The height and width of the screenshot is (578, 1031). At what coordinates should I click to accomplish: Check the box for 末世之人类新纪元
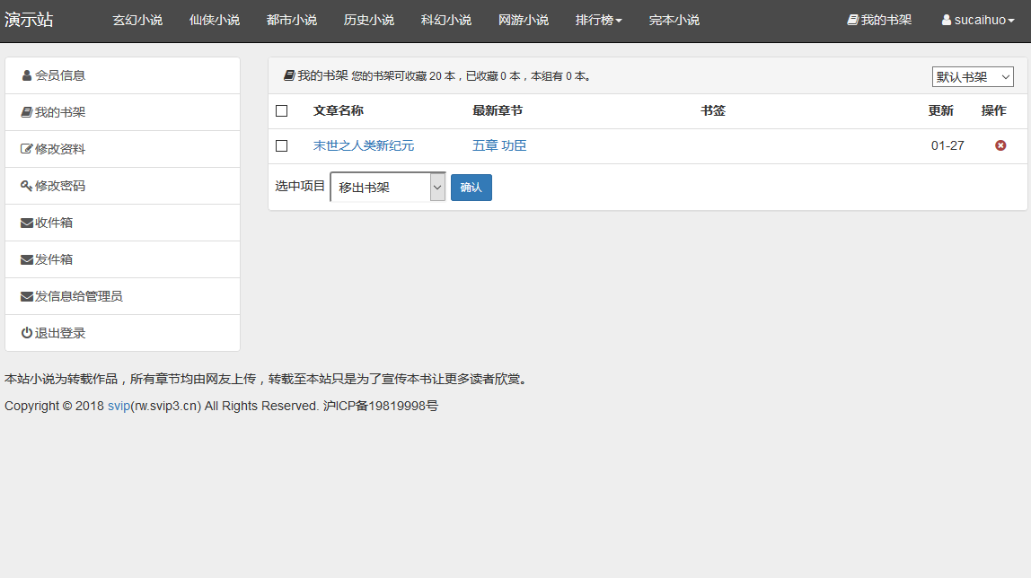(x=282, y=145)
